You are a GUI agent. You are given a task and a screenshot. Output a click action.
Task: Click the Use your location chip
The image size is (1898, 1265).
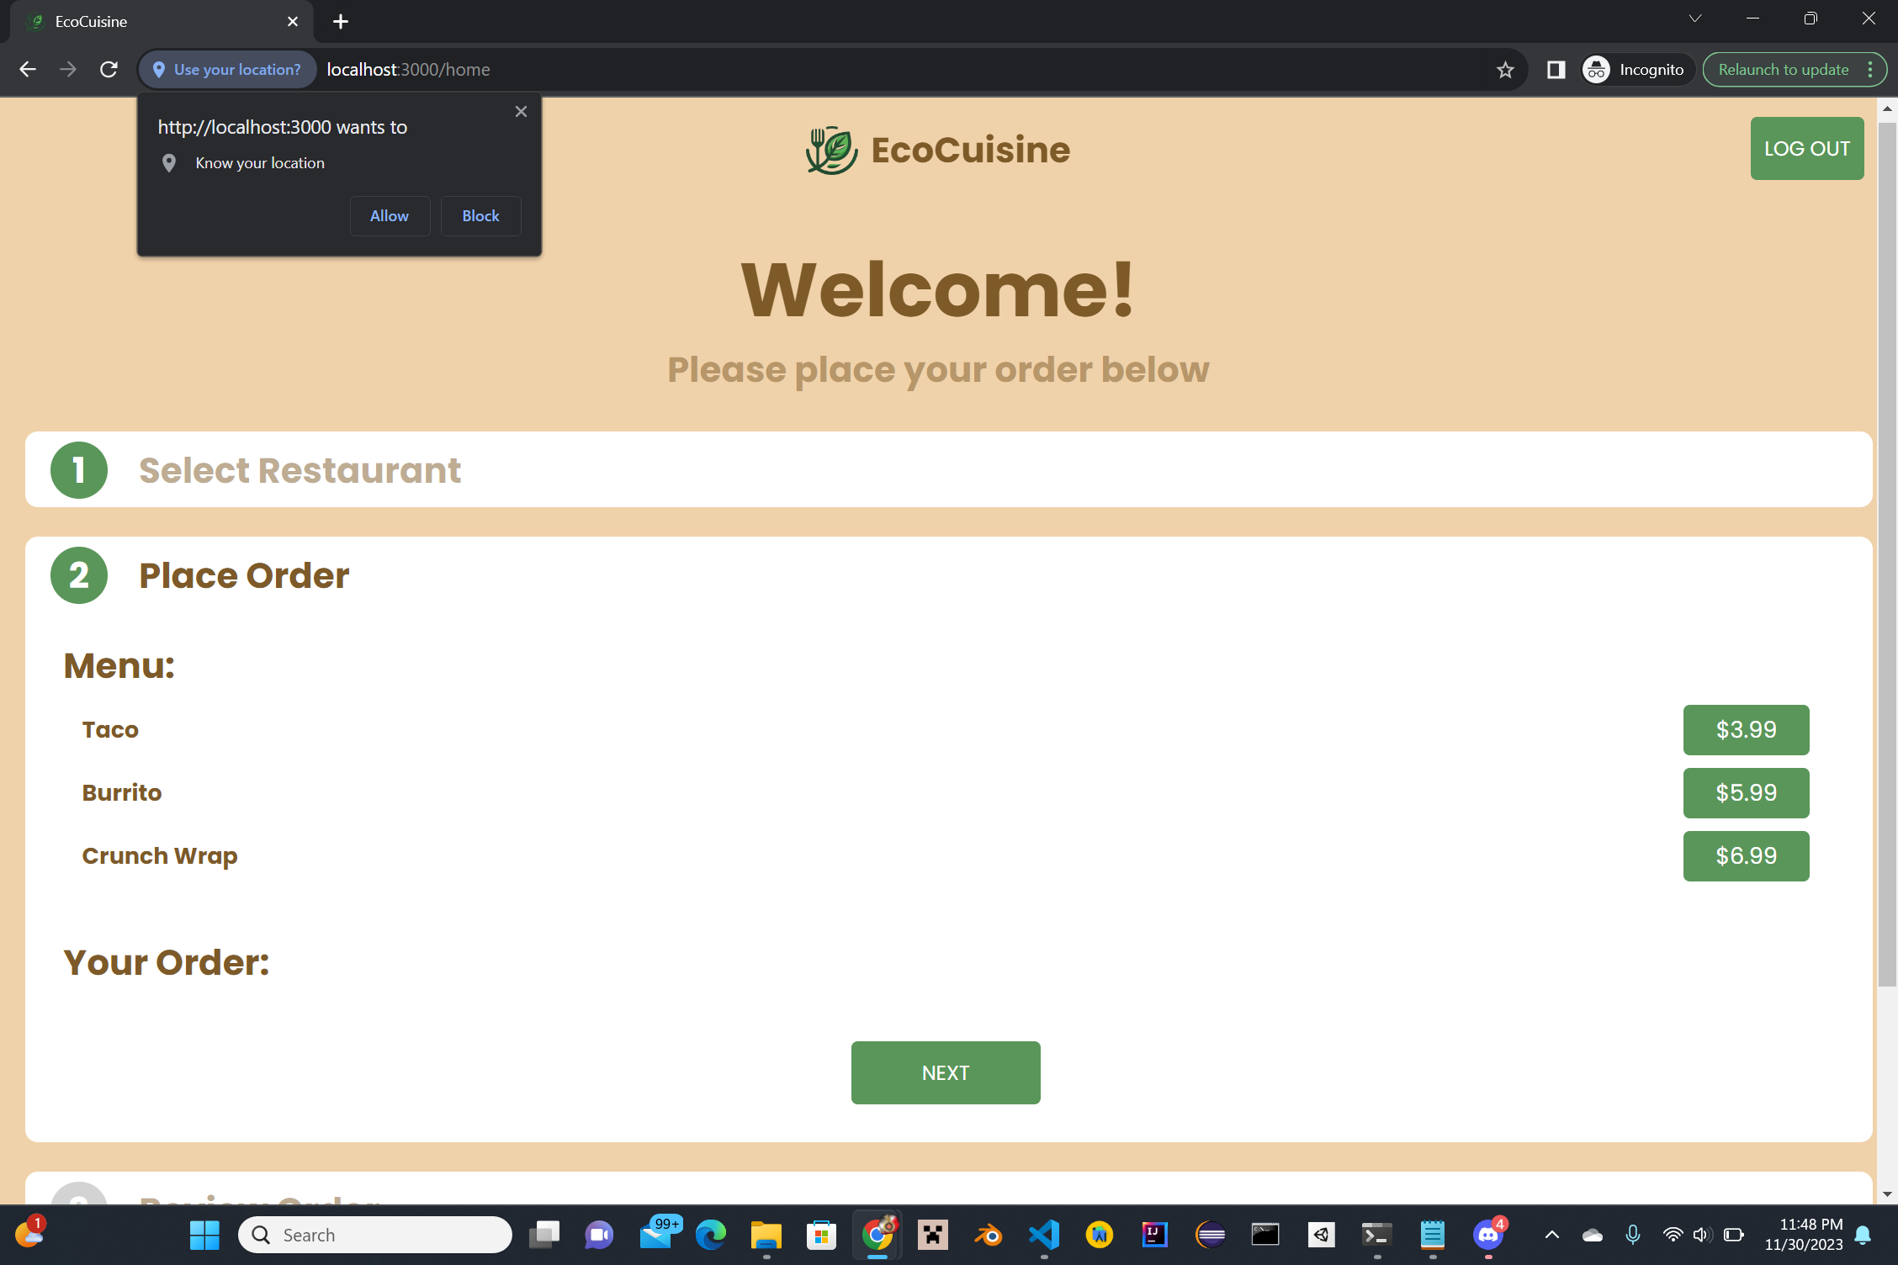point(227,70)
